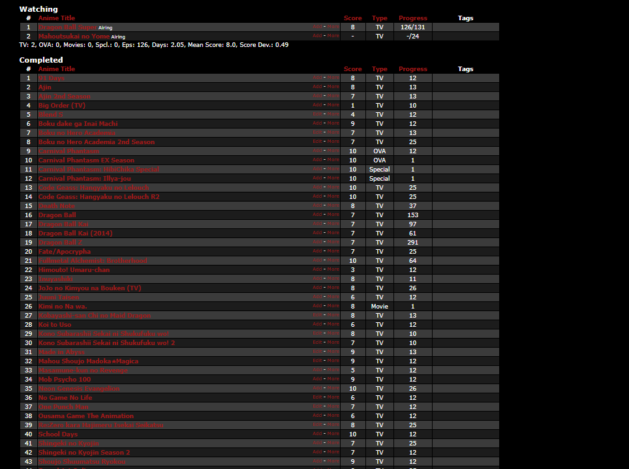This screenshot has width=629, height=469.
Task: Select progress 126/131 for Dragon Ball Super
Action: (413, 27)
